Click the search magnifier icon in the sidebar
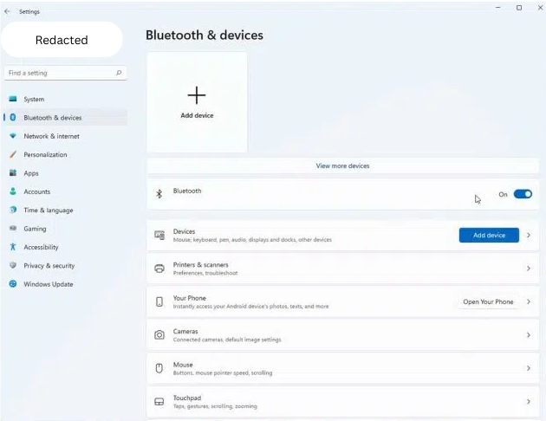The image size is (546, 421). [x=119, y=73]
